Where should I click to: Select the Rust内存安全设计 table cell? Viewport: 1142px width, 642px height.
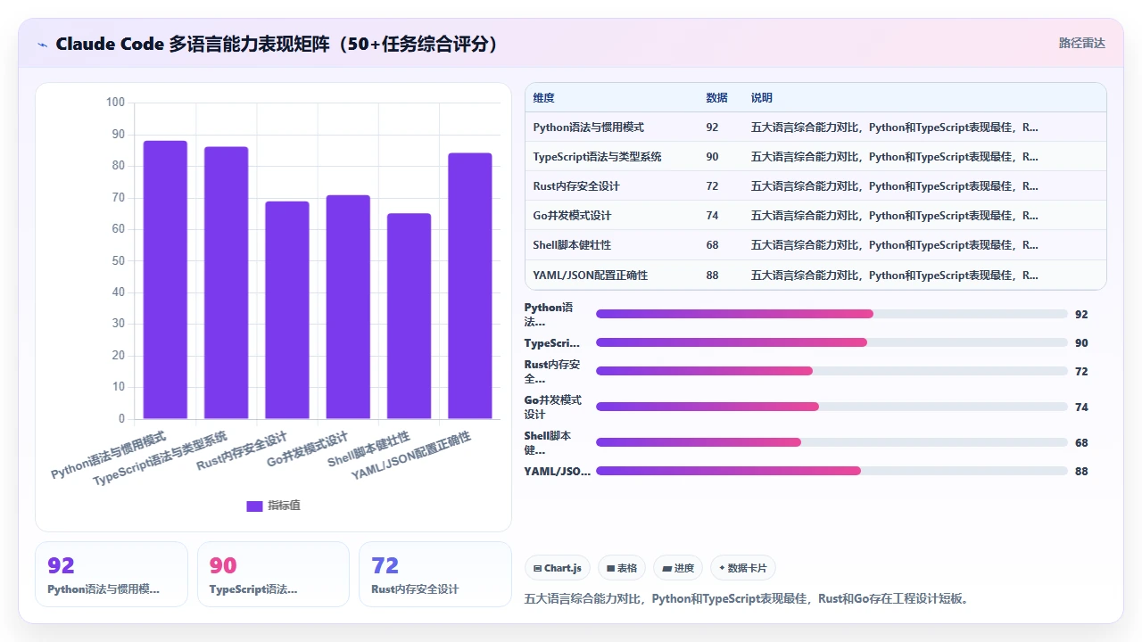(575, 186)
